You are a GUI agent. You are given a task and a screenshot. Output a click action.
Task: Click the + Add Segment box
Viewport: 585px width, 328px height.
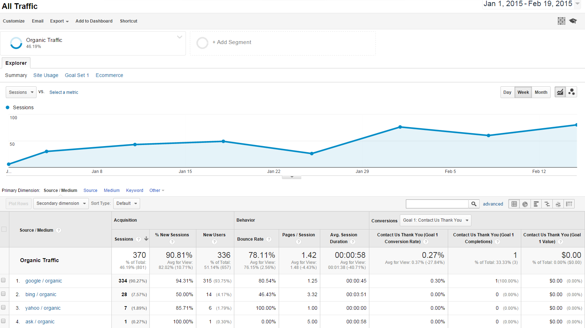coord(283,43)
